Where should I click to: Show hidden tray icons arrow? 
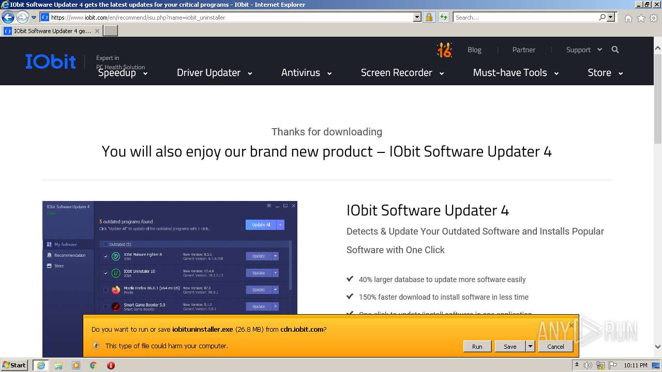[x=577, y=365]
